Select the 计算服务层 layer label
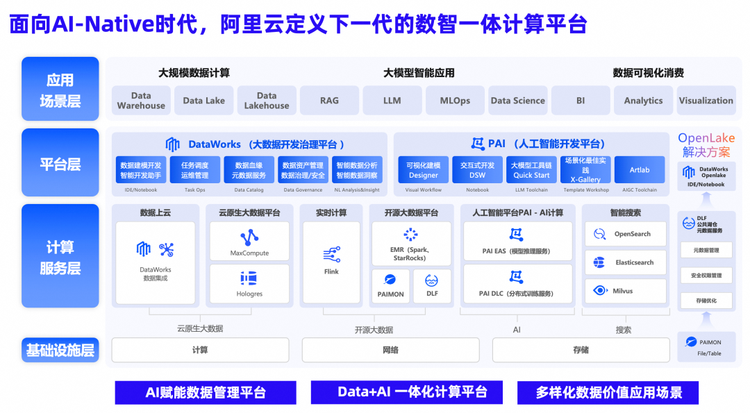 60,255
